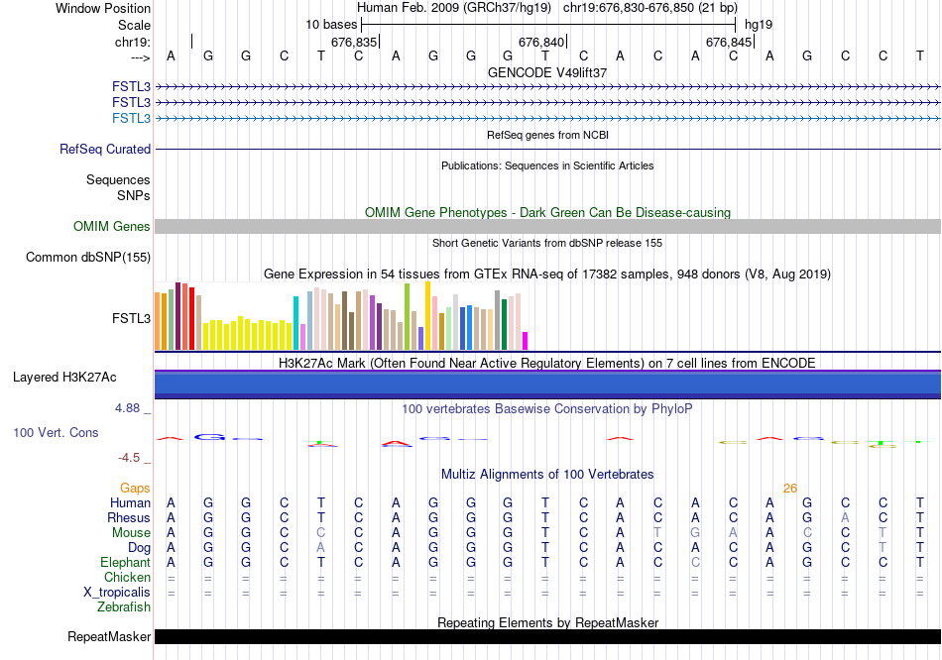
Task: Click the 676,845 coordinate marker
Action: tap(729, 42)
